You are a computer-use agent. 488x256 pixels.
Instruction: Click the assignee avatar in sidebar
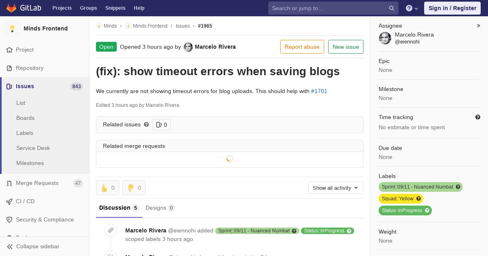[385, 38]
